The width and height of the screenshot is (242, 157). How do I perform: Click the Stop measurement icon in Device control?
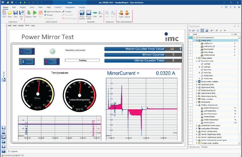tap(40, 13)
